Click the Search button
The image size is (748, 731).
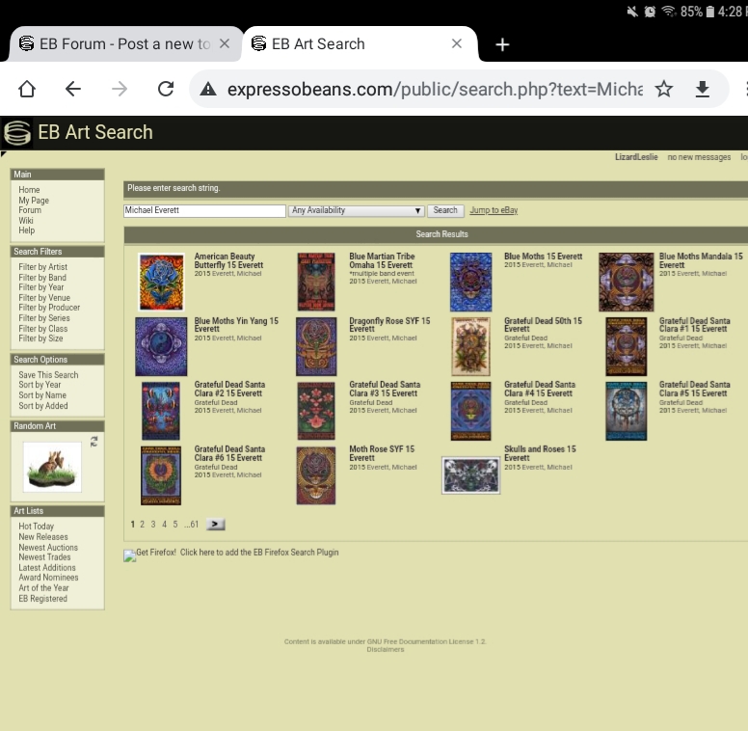pyautogui.click(x=445, y=210)
